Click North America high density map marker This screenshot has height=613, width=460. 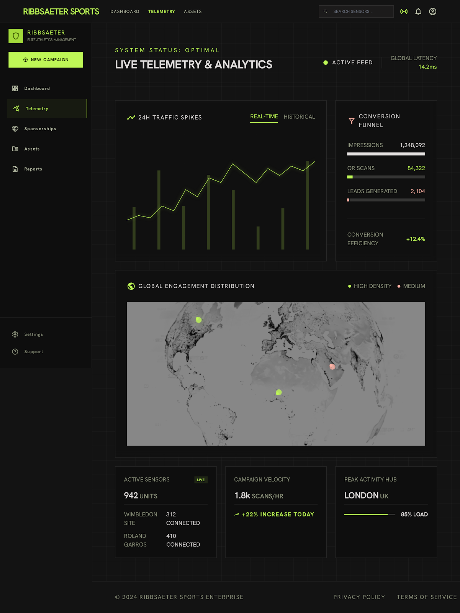198,320
